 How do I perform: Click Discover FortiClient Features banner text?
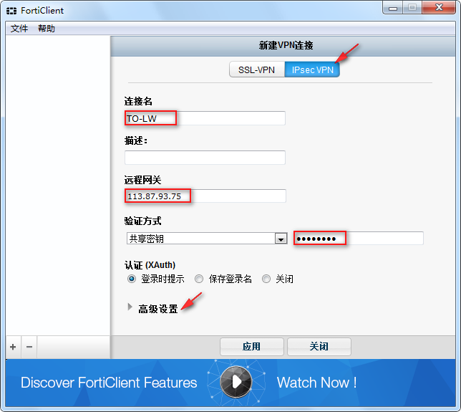coord(109,383)
